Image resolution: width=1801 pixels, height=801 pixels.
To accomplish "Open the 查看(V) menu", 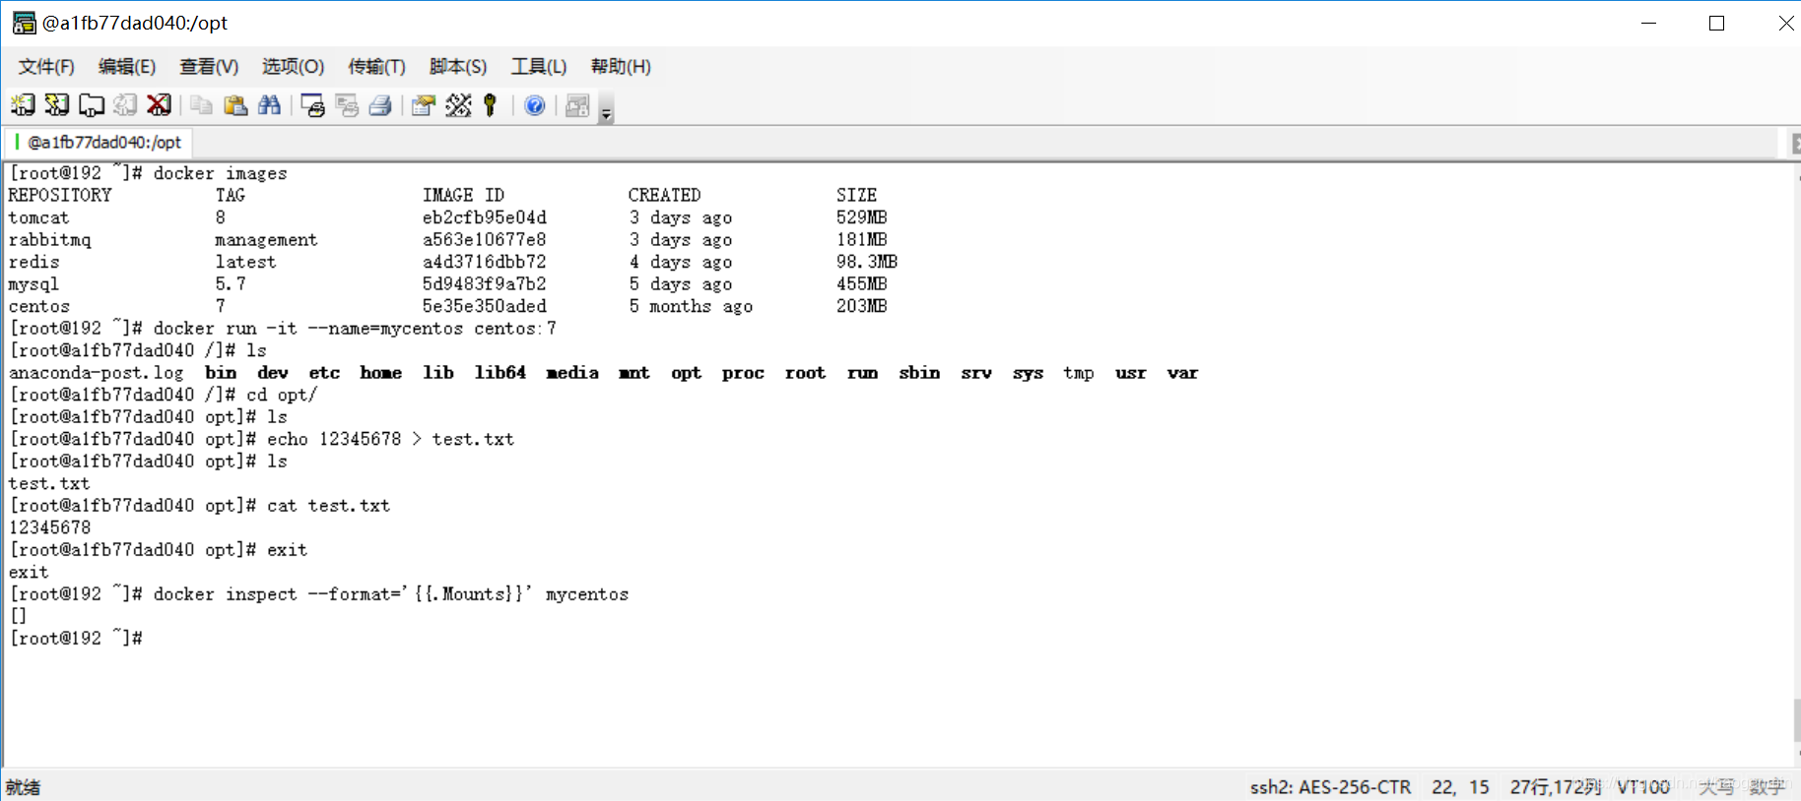I will [209, 67].
